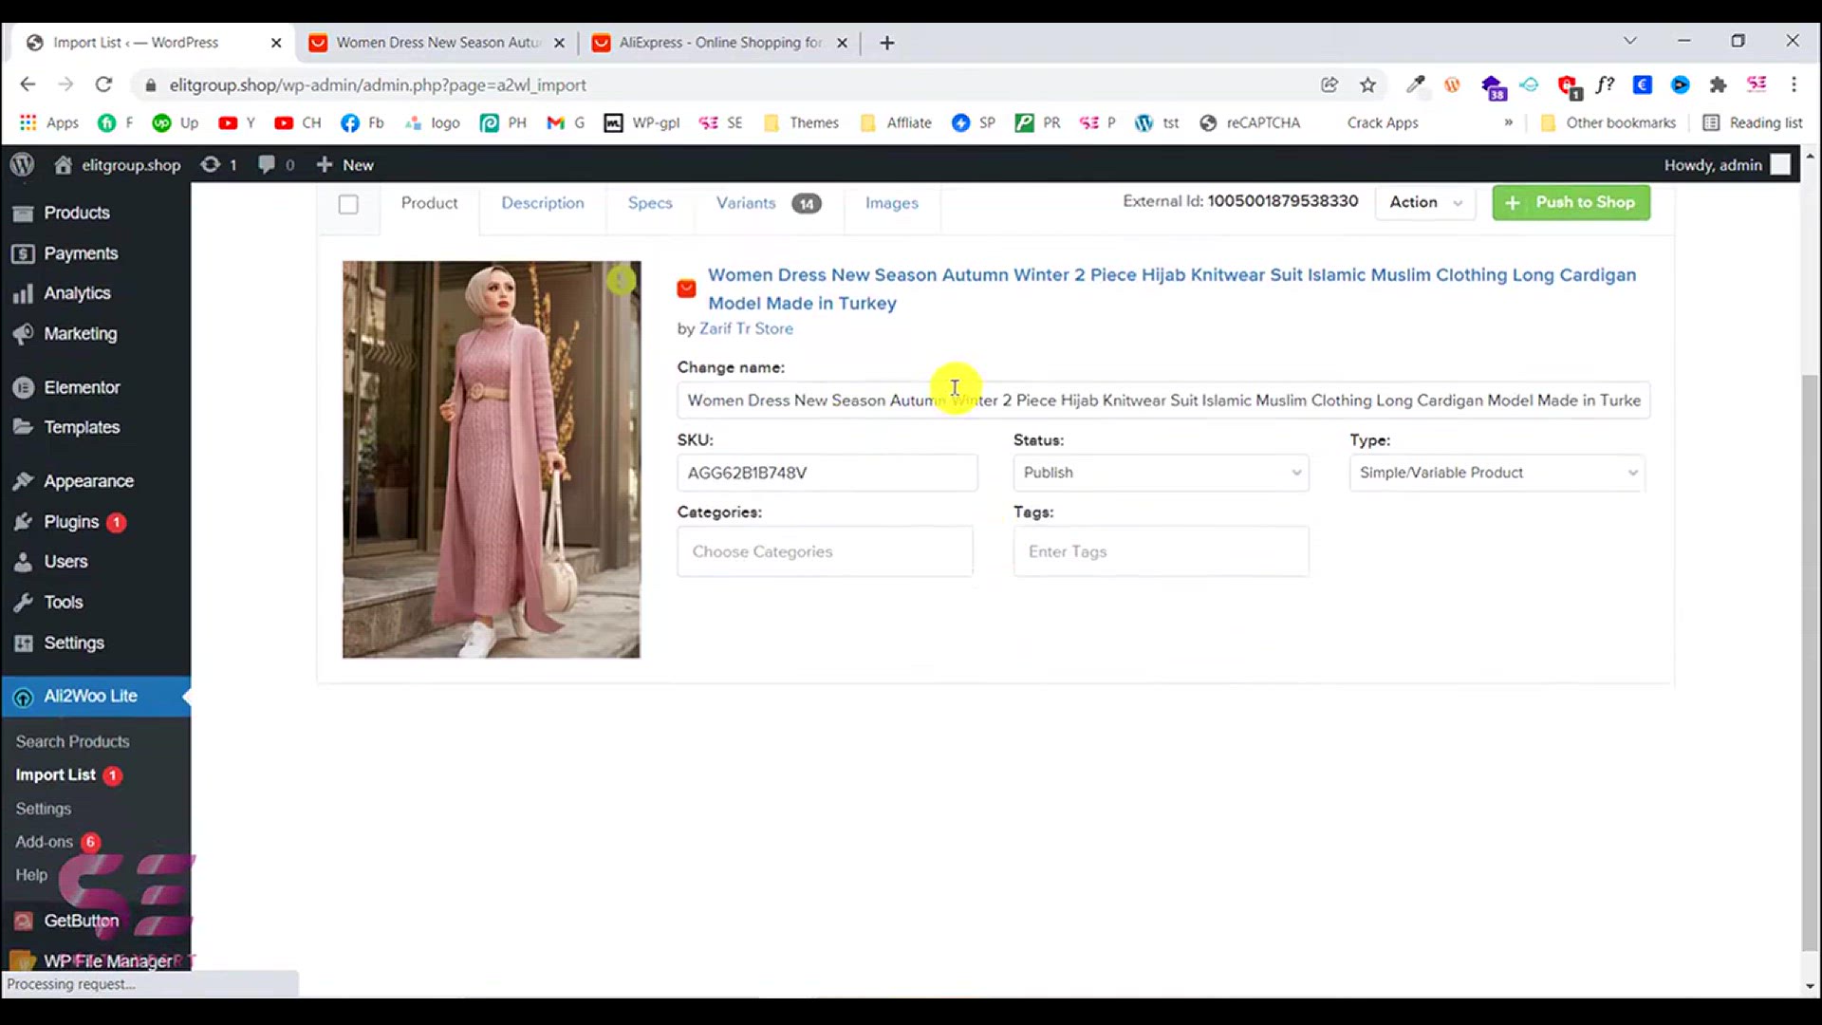Open the Extensions puzzle icon
The width and height of the screenshot is (1822, 1025).
(x=1718, y=85)
